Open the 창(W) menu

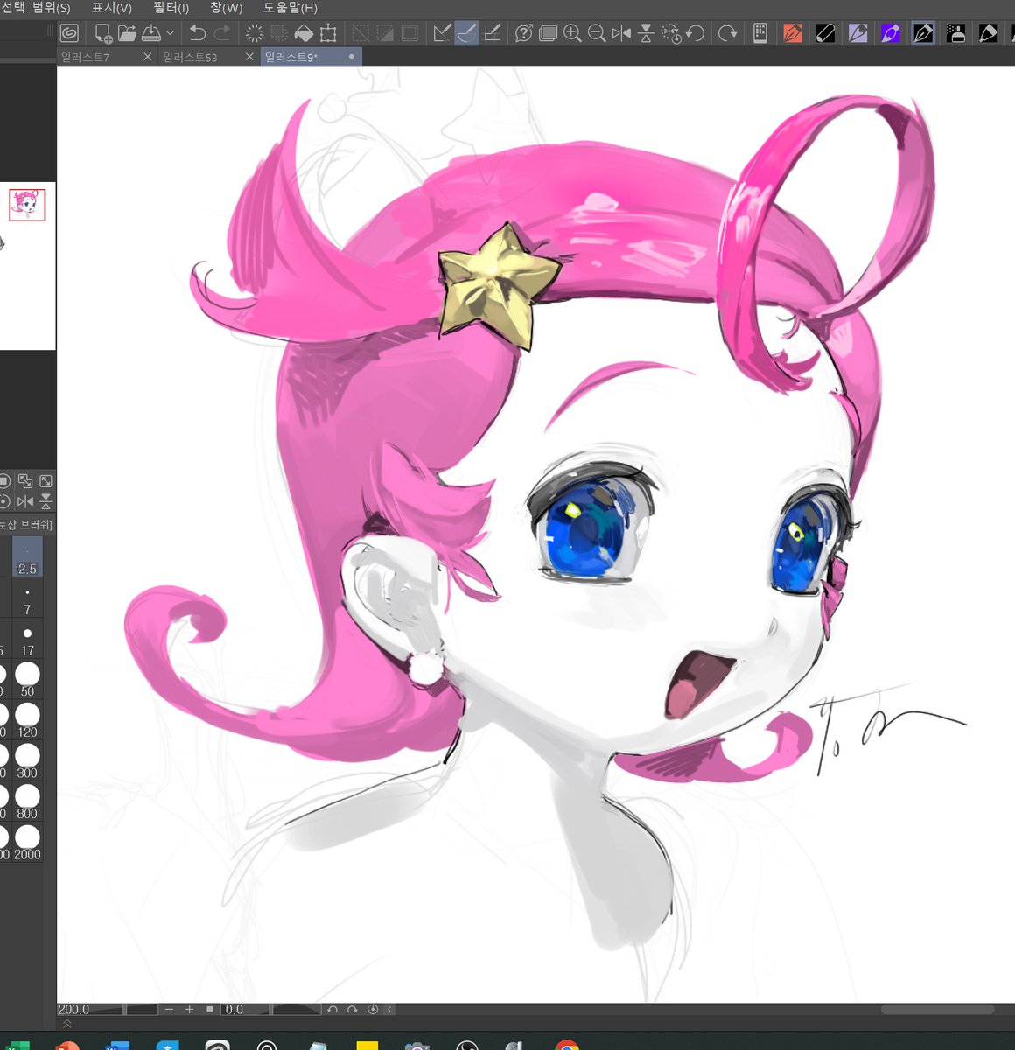(x=226, y=8)
